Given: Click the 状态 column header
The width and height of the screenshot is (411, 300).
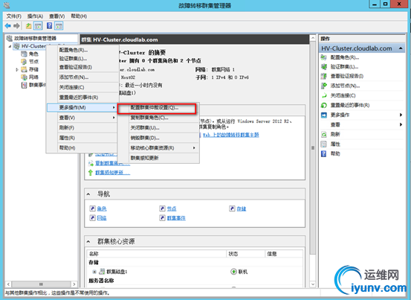Looking at the screenshot, I should tap(245, 254).
